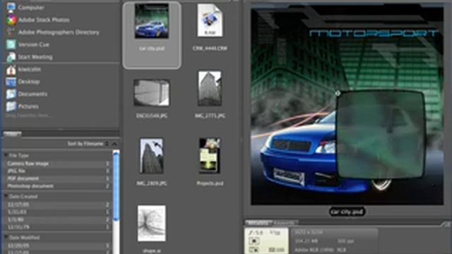The height and width of the screenshot is (254, 452).
Task: Open the Sort by Filename dropdown
Action: (88, 143)
